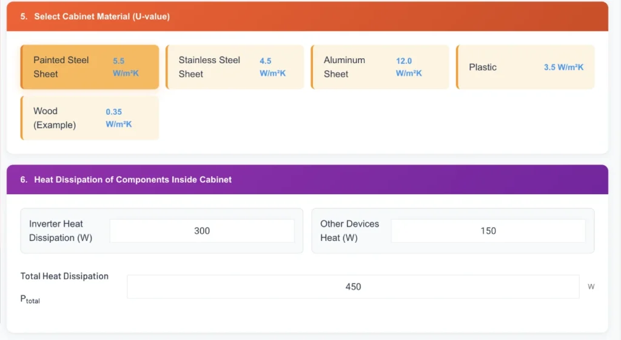Click the 3.5 W/m²K value on Plastic
The height and width of the screenshot is (340, 621).
point(563,67)
